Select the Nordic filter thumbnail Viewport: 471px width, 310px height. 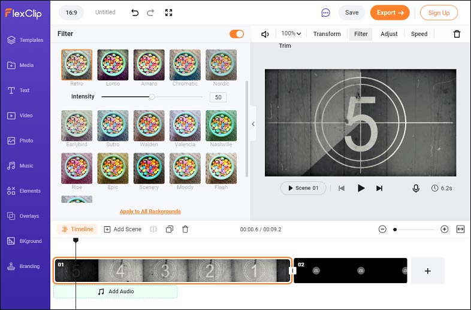click(221, 65)
